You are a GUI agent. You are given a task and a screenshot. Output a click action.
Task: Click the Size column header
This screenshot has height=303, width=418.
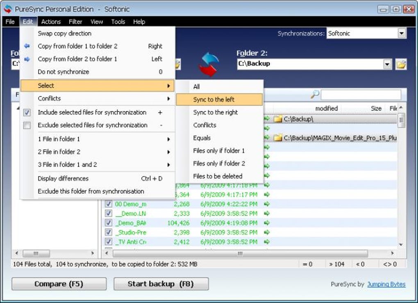pyautogui.click(x=376, y=108)
